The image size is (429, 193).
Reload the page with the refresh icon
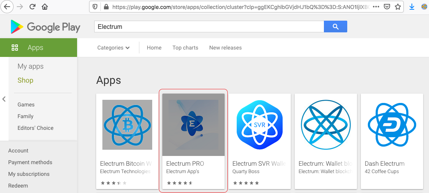coord(32,7)
